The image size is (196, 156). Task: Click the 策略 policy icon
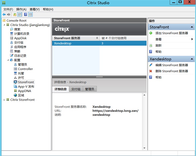(12, 51)
